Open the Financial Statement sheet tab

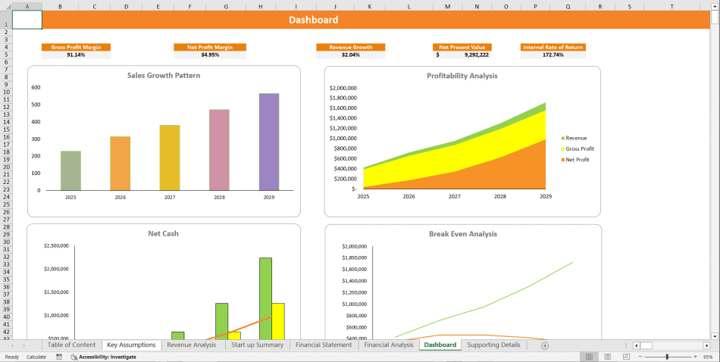(324, 345)
